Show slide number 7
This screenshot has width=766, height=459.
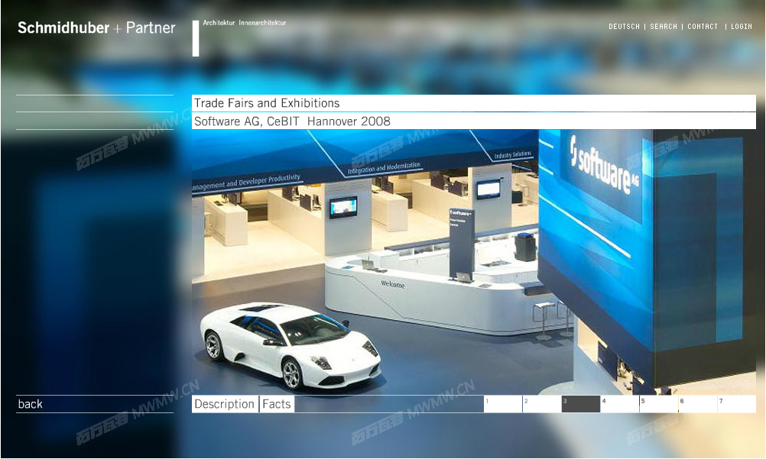737,404
